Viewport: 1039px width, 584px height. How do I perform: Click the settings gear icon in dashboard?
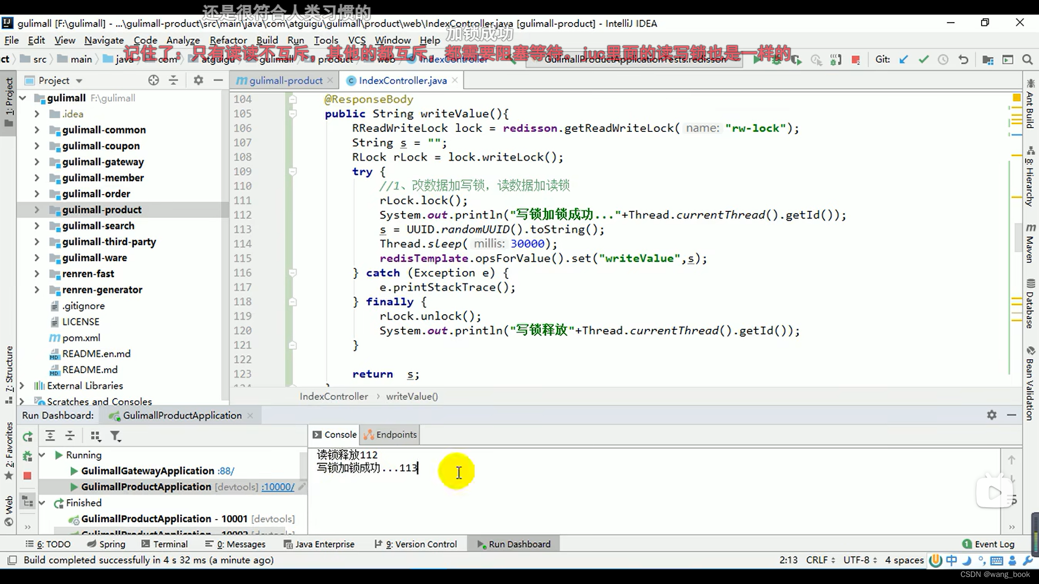(992, 415)
